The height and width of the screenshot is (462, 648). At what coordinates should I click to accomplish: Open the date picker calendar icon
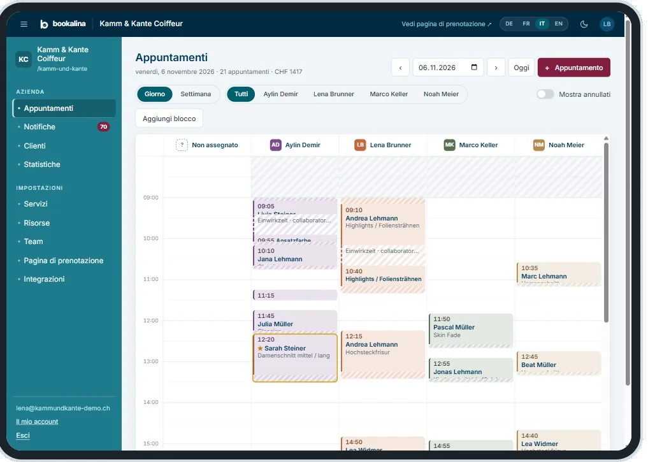pos(474,68)
